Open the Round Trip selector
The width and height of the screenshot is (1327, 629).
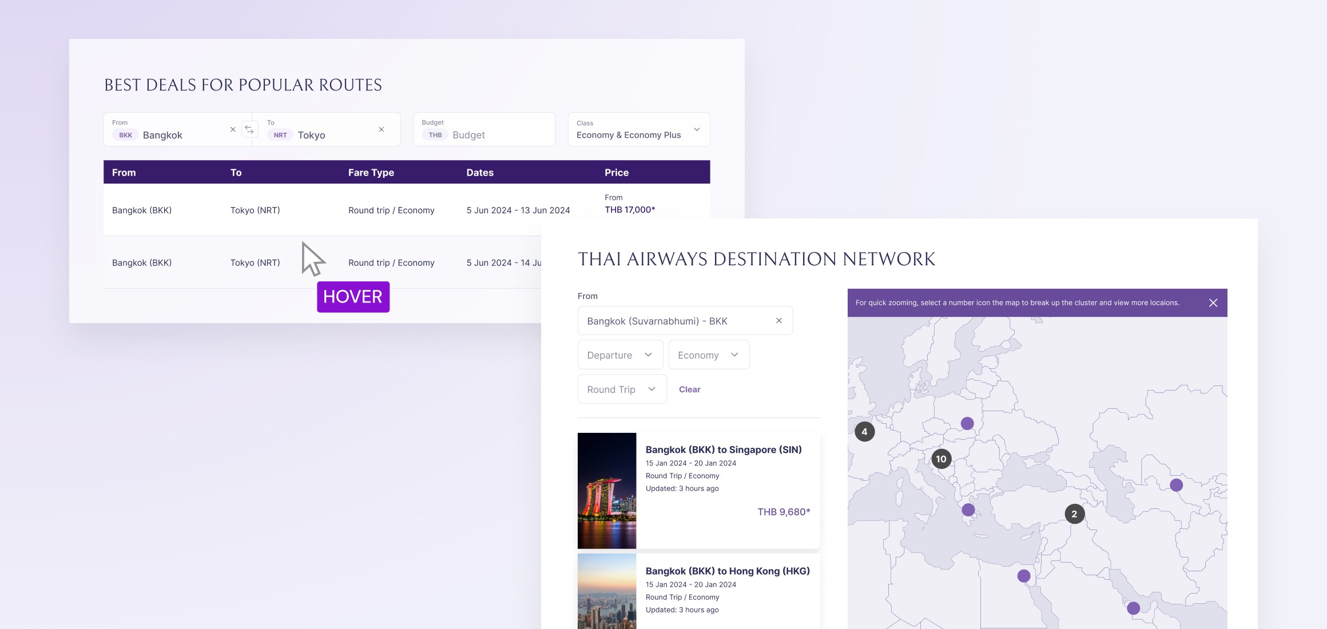pyautogui.click(x=622, y=389)
